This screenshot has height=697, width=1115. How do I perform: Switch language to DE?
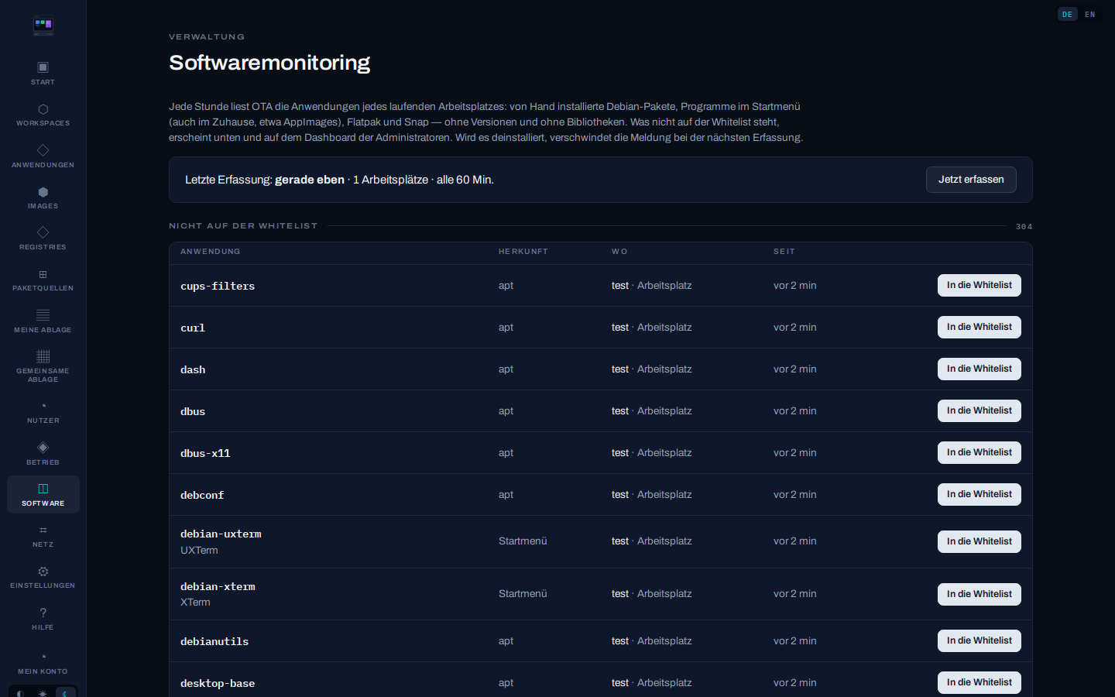(1068, 14)
